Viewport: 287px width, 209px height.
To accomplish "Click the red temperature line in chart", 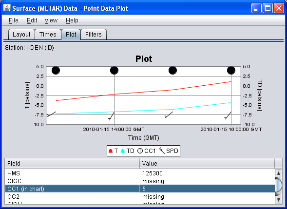I will [x=143, y=93].
